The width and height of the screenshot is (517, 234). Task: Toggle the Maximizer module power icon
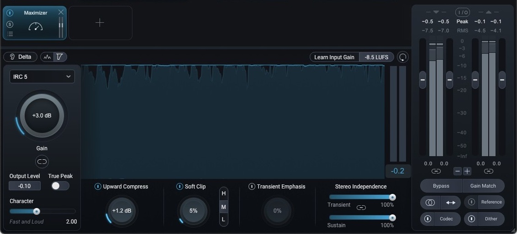(10, 13)
